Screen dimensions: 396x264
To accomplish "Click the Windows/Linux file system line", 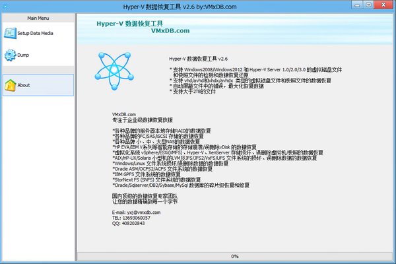I will click(170, 164).
